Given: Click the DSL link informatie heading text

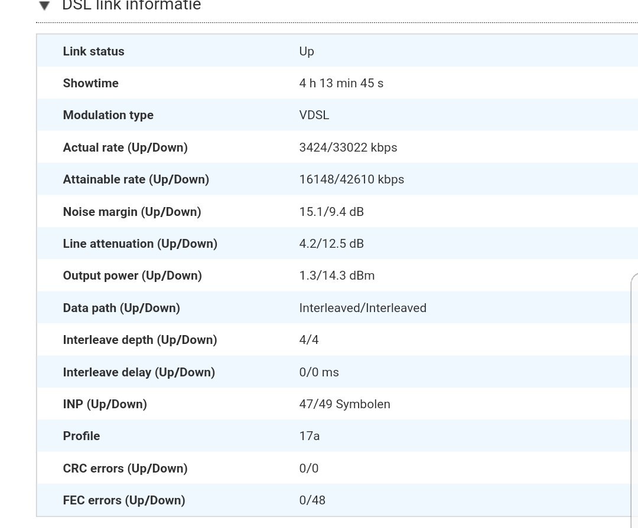Looking at the screenshot, I should click(x=131, y=5).
